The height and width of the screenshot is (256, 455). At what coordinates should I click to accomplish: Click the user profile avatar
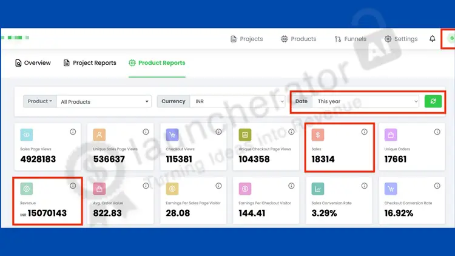(x=451, y=39)
